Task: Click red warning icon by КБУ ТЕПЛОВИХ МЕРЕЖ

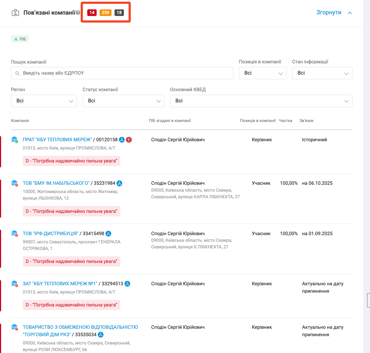Action: click(x=129, y=140)
